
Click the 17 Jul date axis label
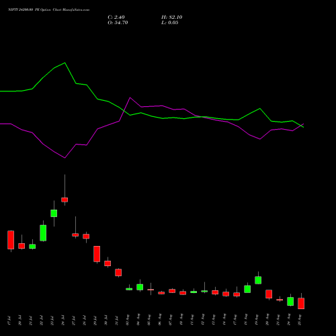pos(9,321)
